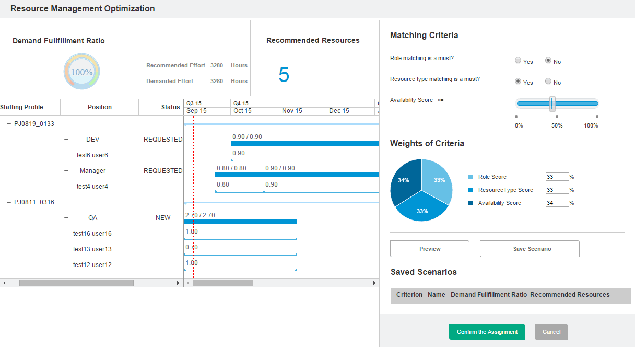This screenshot has width=635, height=347.
Task: Collapse the DEV position row
Action: click(x=66, y=140)
